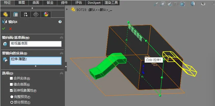Switch to the 草图 ribbon tab
215x106 pixels.
point(22,3)
